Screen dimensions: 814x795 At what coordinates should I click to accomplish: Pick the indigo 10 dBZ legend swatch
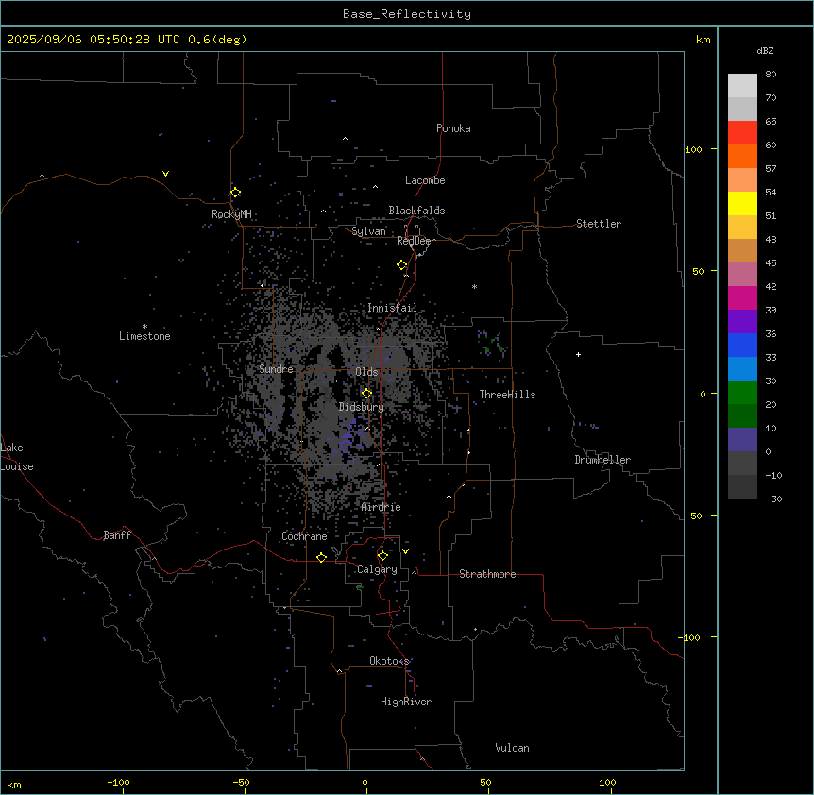(742, 440)
